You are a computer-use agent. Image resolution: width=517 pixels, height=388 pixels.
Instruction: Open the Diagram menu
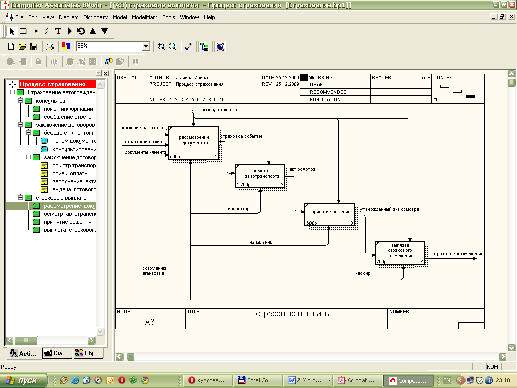(x=69, y=17)
